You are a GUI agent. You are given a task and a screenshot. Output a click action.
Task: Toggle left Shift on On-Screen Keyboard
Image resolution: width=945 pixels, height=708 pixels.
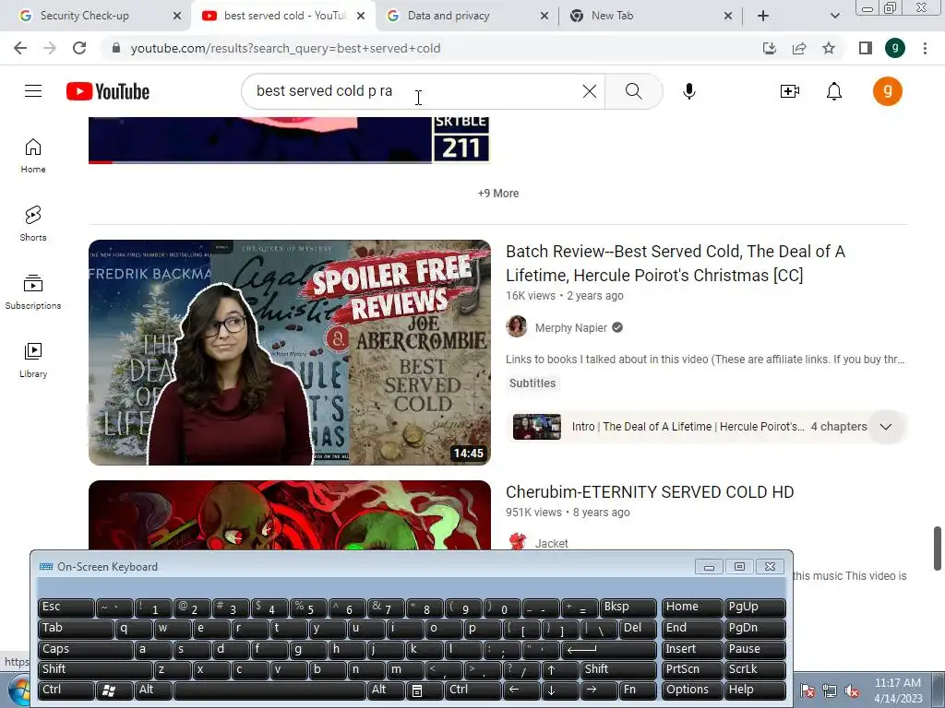pos(95,669)
